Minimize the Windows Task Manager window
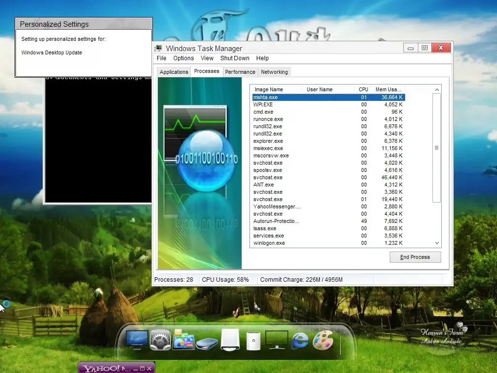This screenshot has height=373, width=497. click(411, 48)
